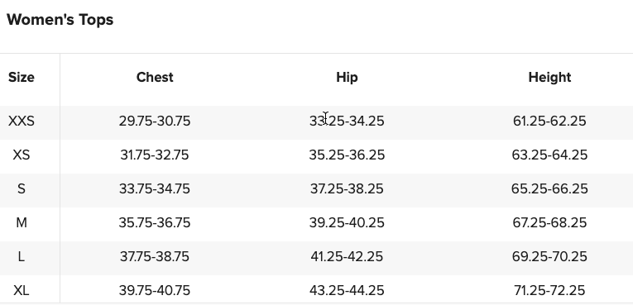Click the S size row label
This screenshot has width=633, height=305.
[x=22, y=188]
